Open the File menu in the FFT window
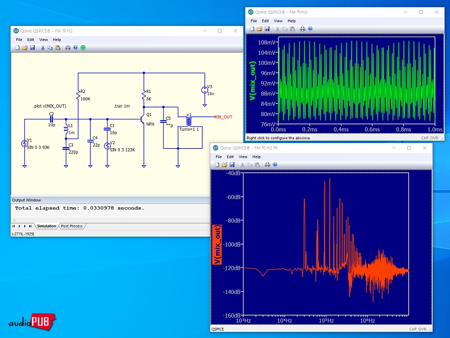Image resolution: width=450 pixels, height=338 pixels. [219, 157]
